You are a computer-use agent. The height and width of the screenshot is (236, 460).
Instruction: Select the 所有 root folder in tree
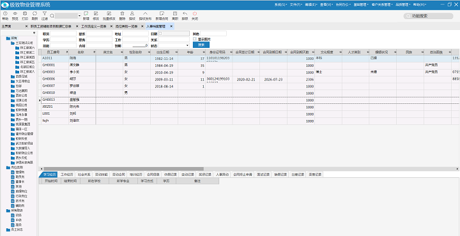click(11, 38)
